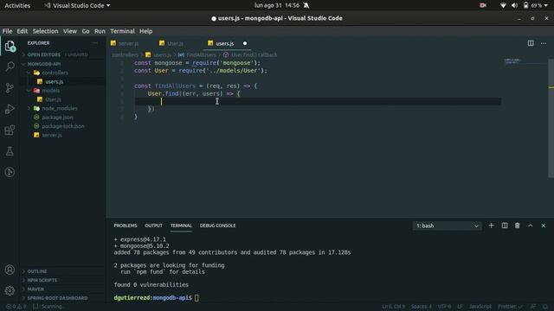554x311 pixels.
Task: Click the volume icon in the top bar
Action: pos(514,5)
